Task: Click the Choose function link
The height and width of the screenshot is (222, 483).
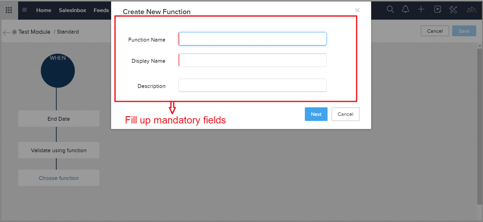Action: 59,178
